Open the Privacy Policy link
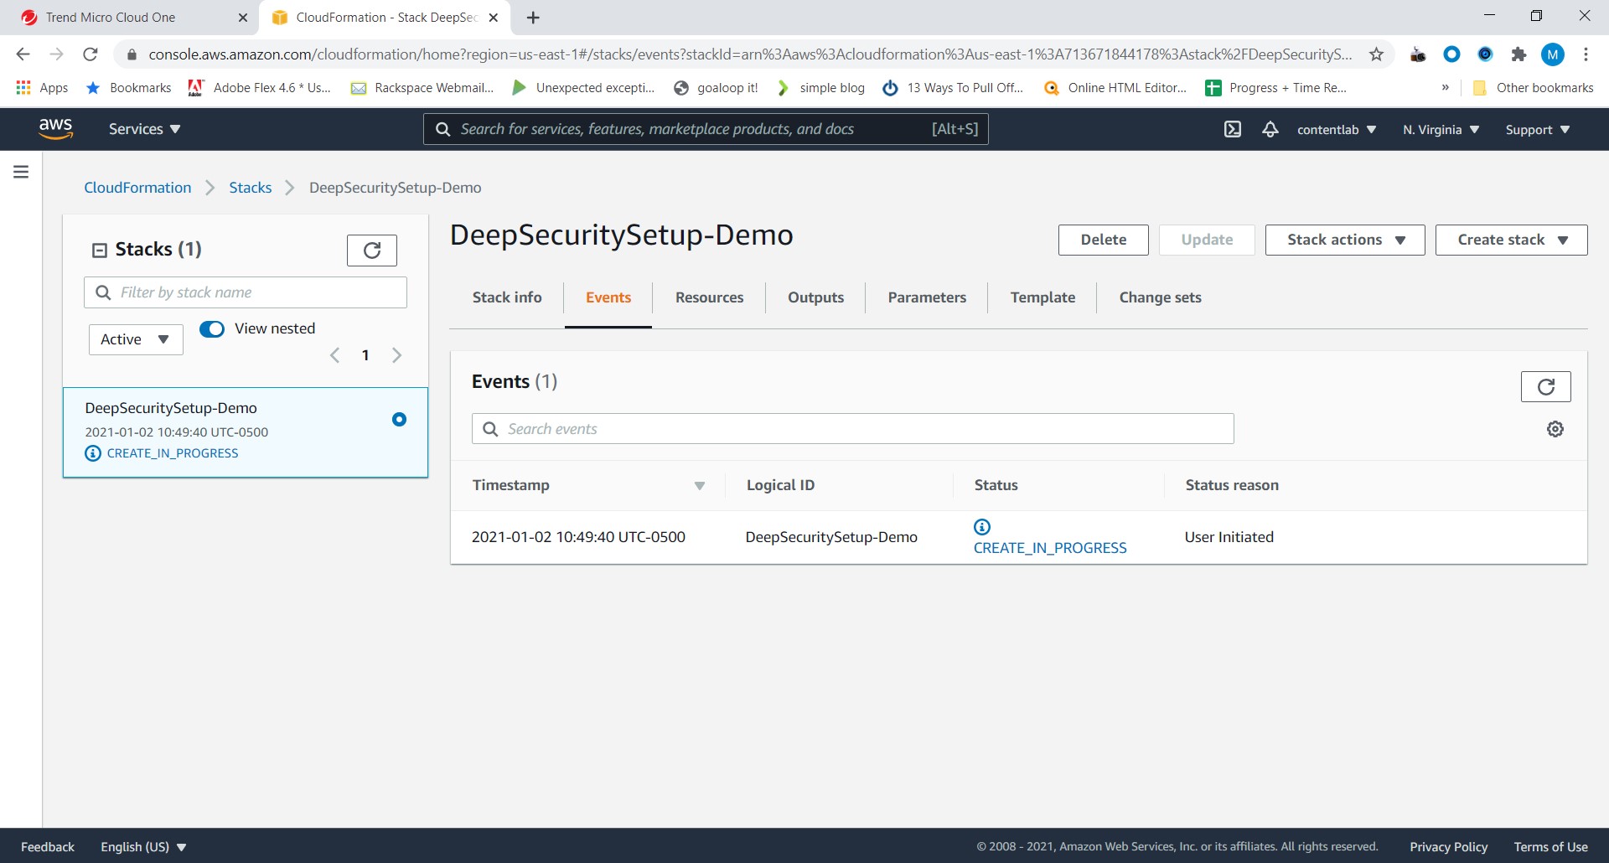 [1448, 847]
